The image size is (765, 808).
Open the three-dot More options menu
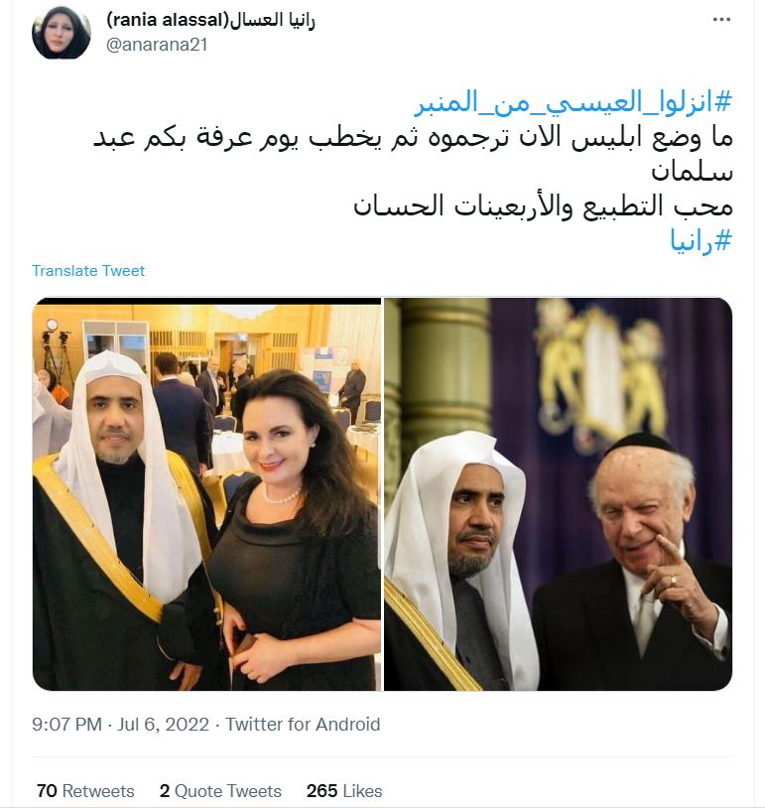[x=721, y=20]
